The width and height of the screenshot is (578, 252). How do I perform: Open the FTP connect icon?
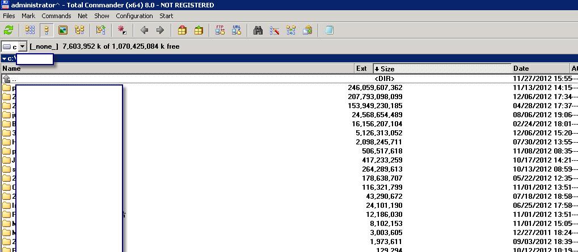220,30
